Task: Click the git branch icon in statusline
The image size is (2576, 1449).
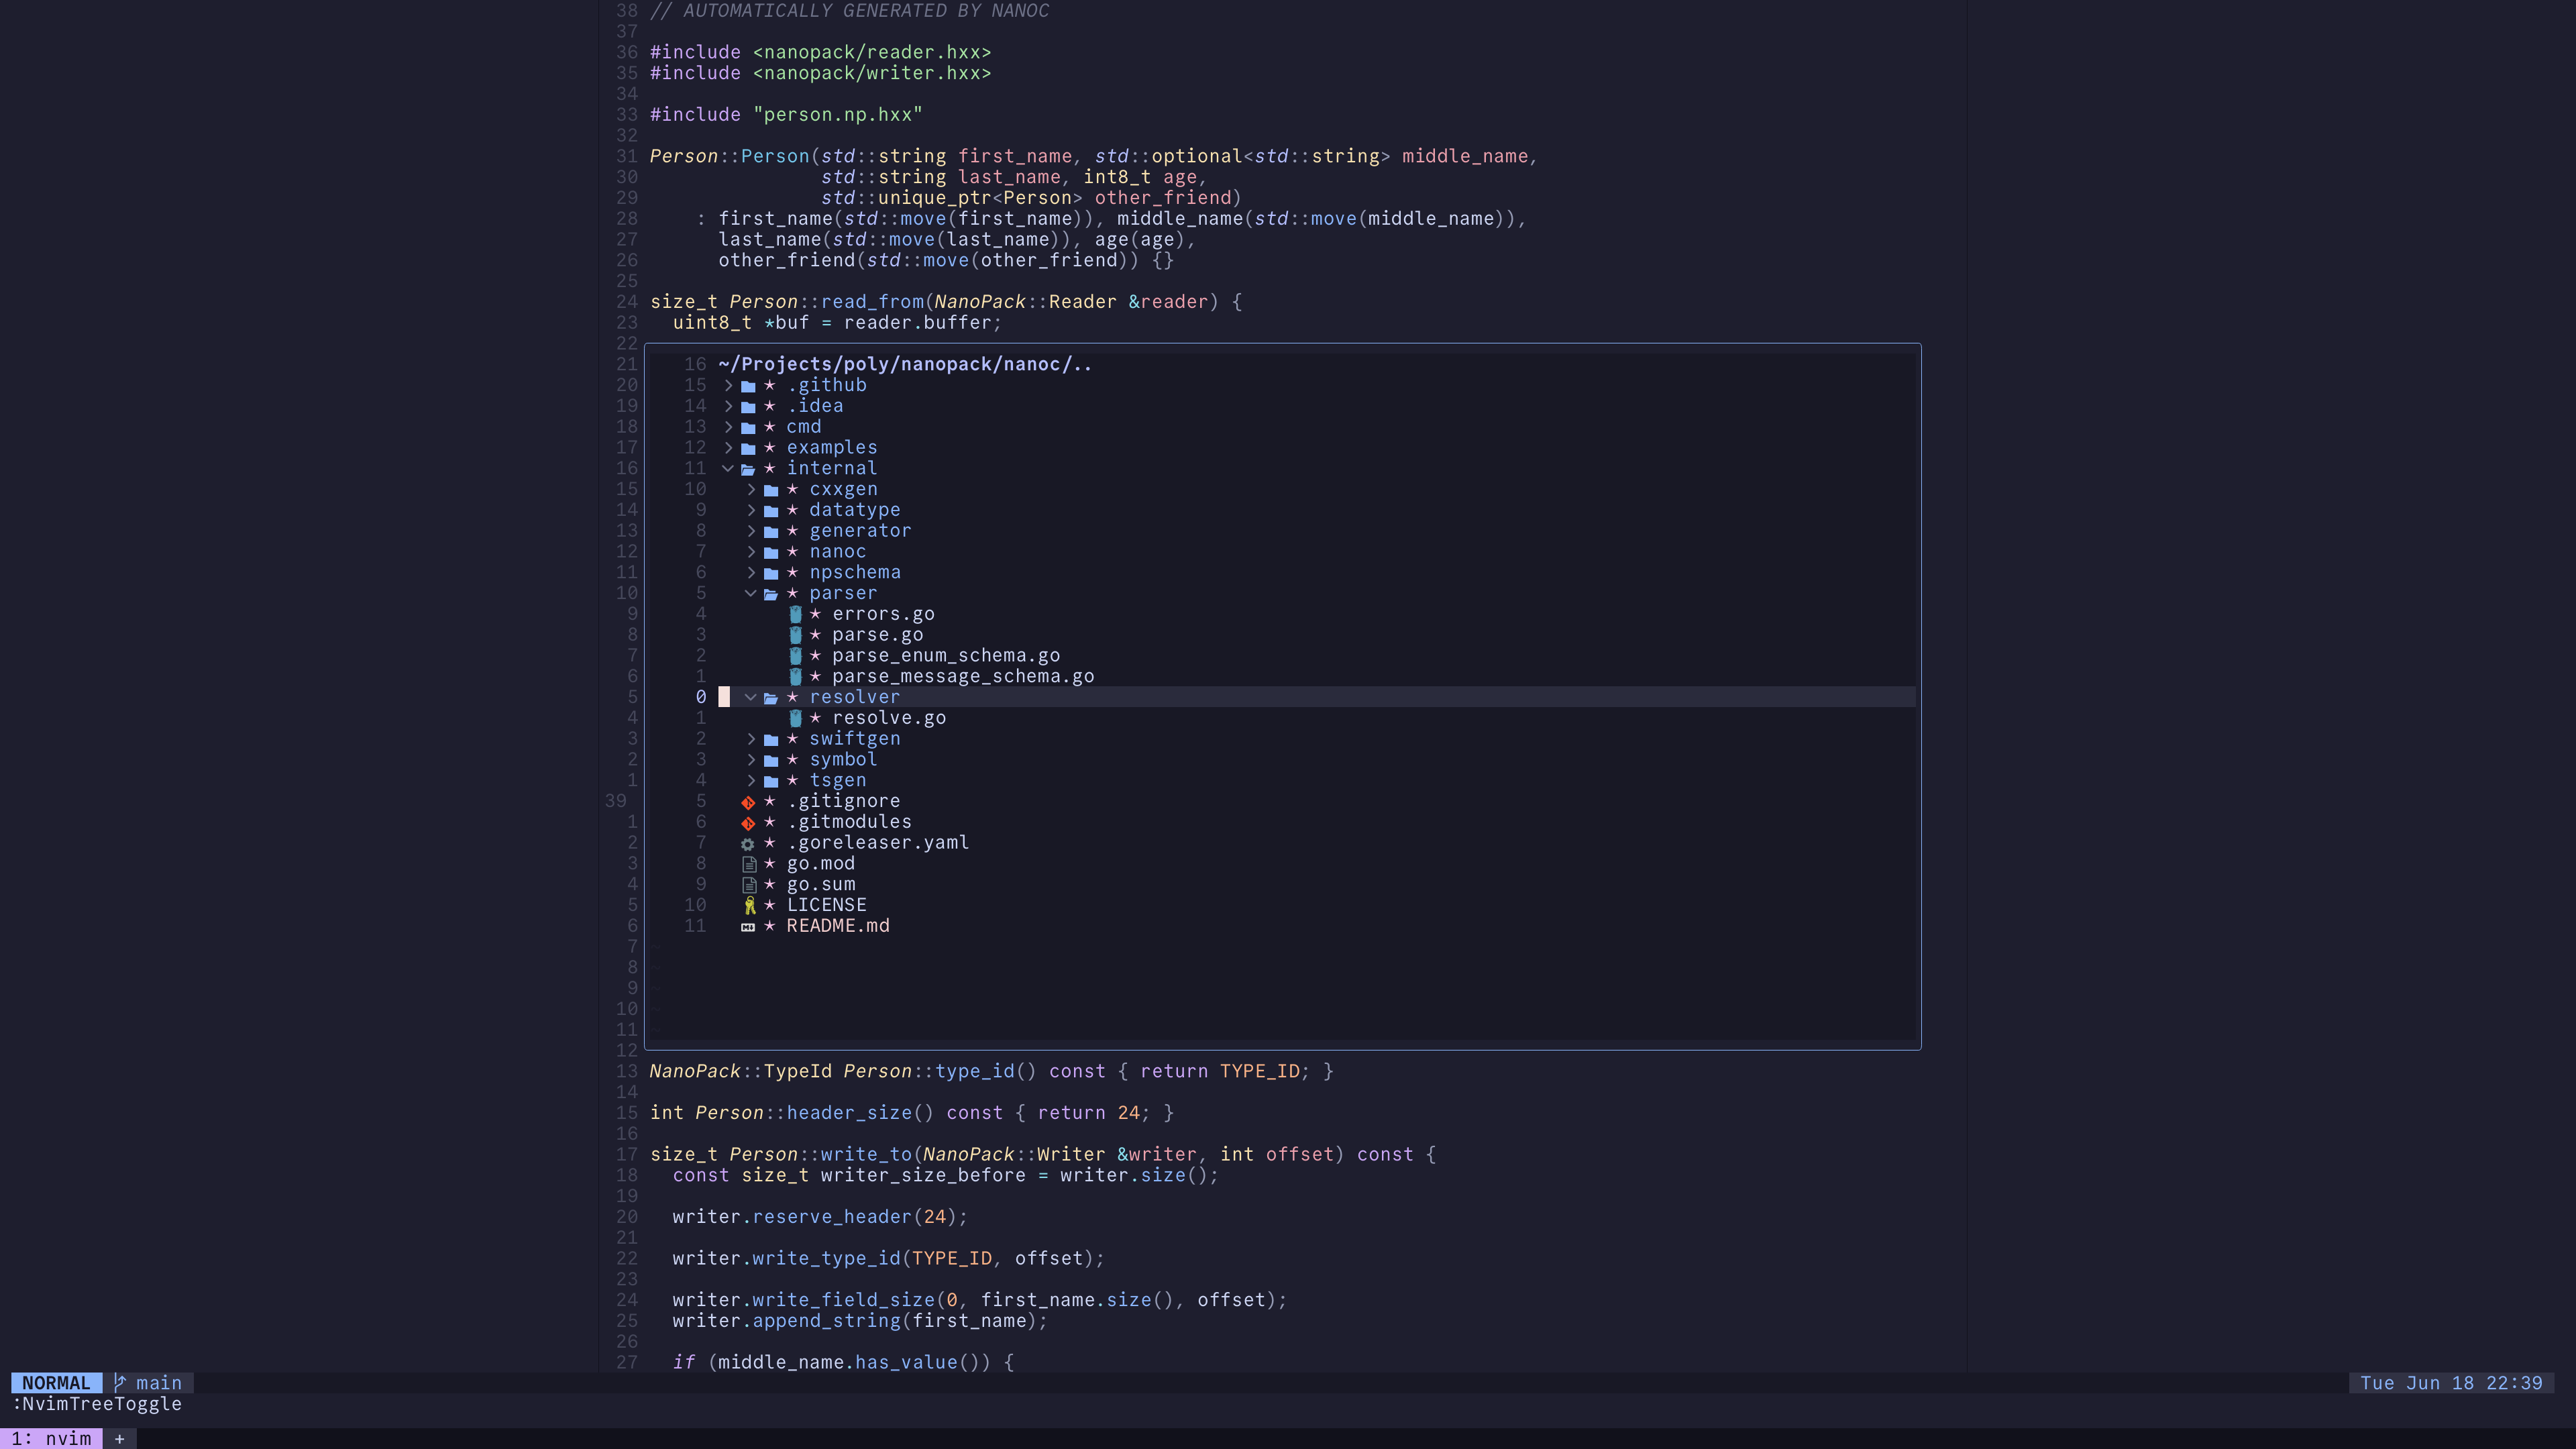Action: [120, 1383]
